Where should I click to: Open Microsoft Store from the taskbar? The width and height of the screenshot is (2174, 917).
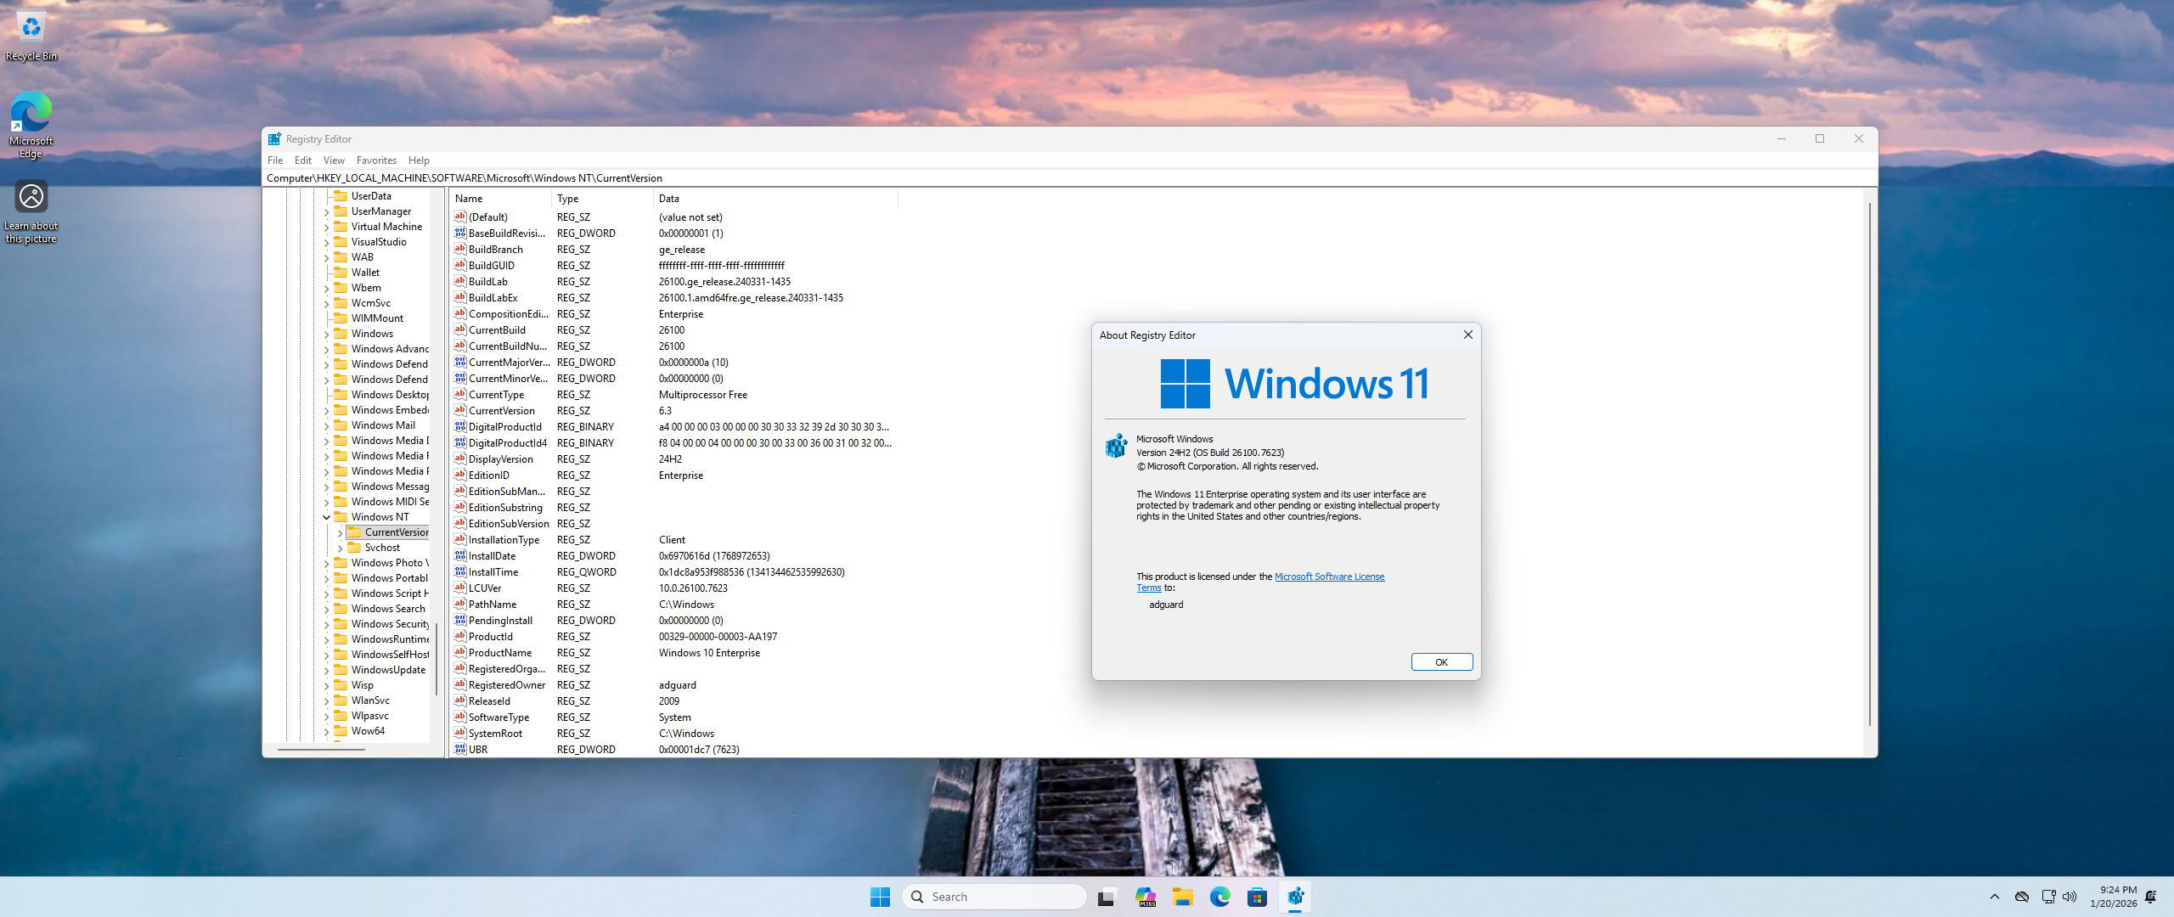pos(1257,897)
